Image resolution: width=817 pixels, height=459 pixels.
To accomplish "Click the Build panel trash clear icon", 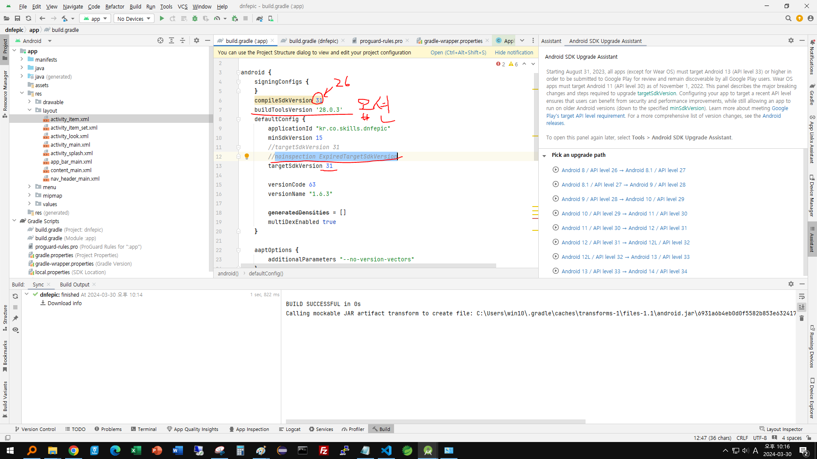I will coord(802,318).
